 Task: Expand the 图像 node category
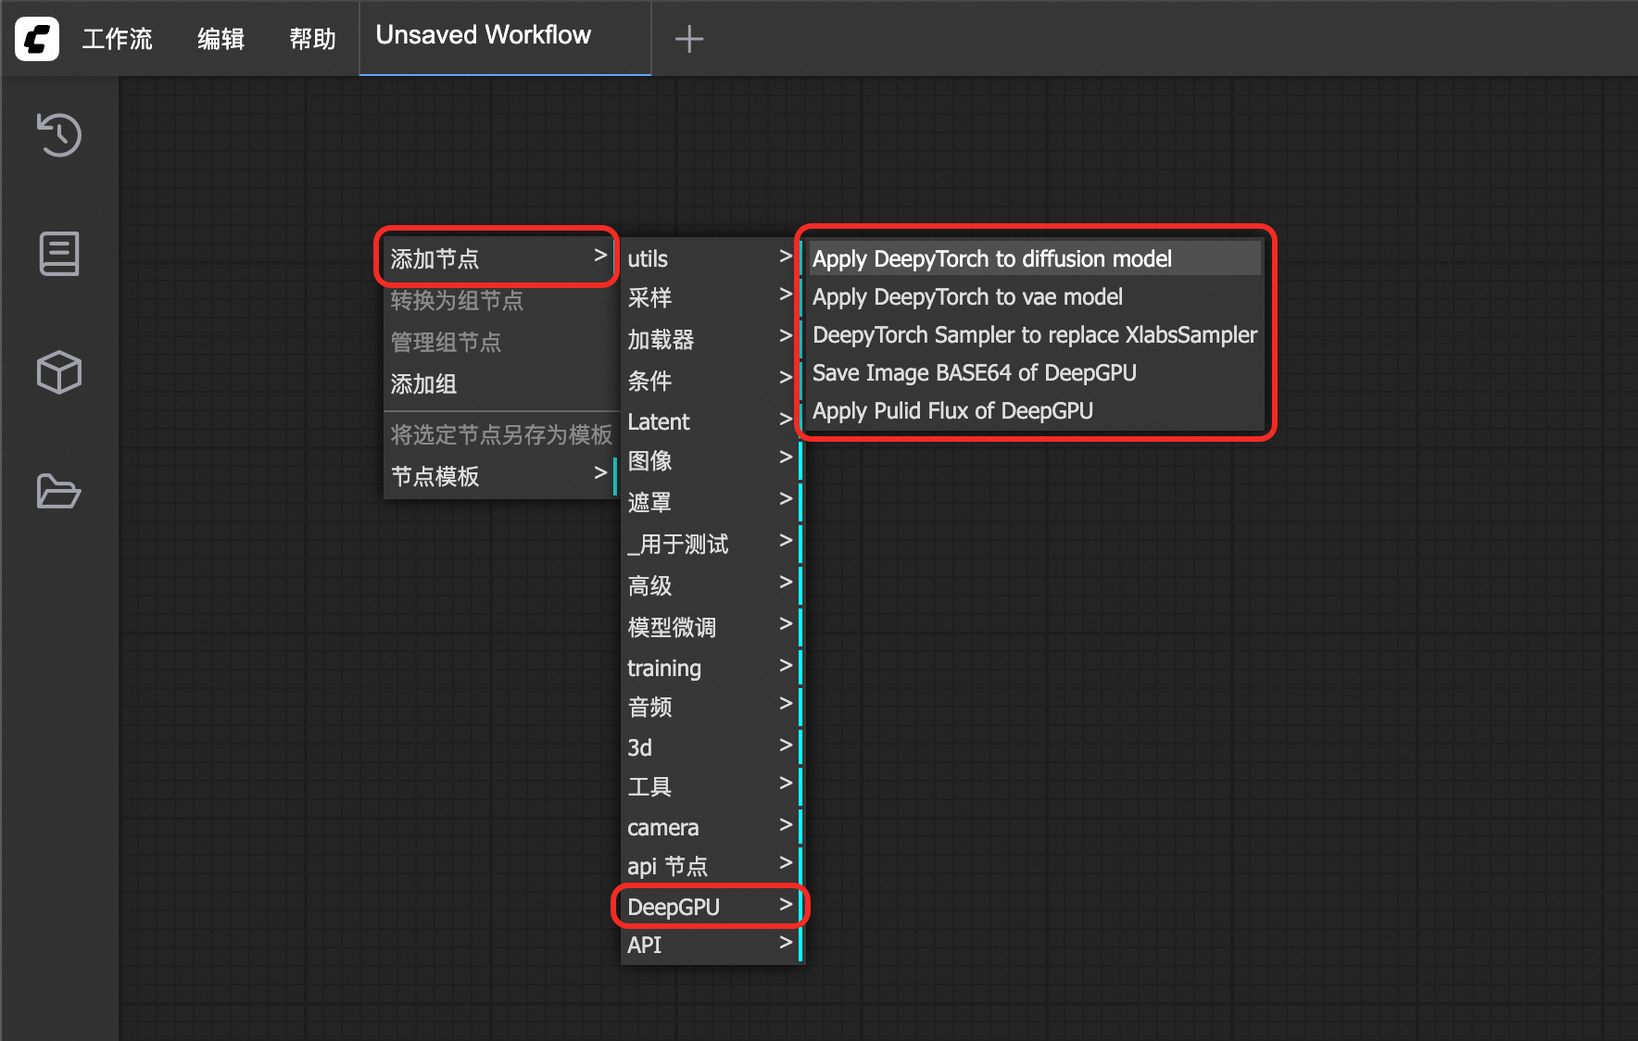pyautogui.click(x=710, y=460)
